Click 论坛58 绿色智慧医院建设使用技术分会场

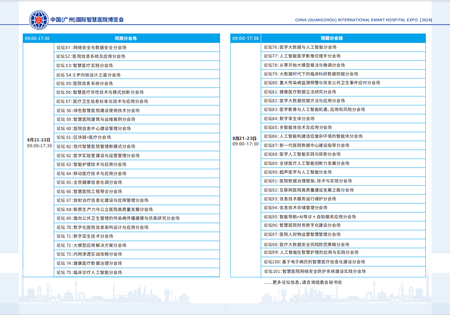(98, 111)
